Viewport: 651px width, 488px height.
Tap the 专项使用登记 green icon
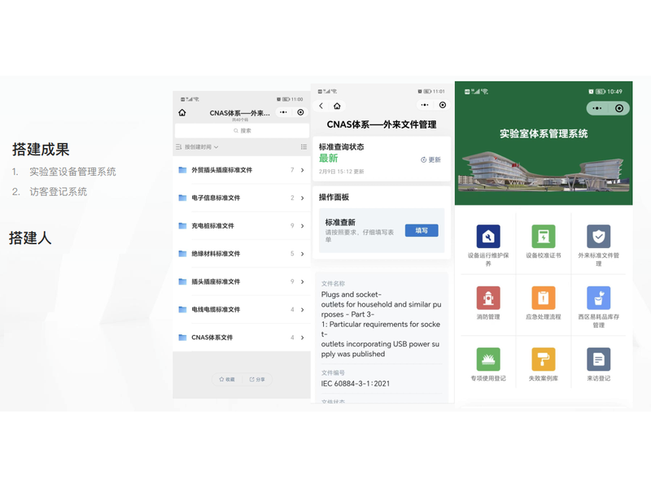click(488, 359)
